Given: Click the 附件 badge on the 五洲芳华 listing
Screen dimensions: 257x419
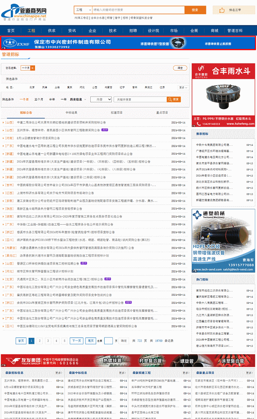Looking at the screenshot, I should 105,130.
